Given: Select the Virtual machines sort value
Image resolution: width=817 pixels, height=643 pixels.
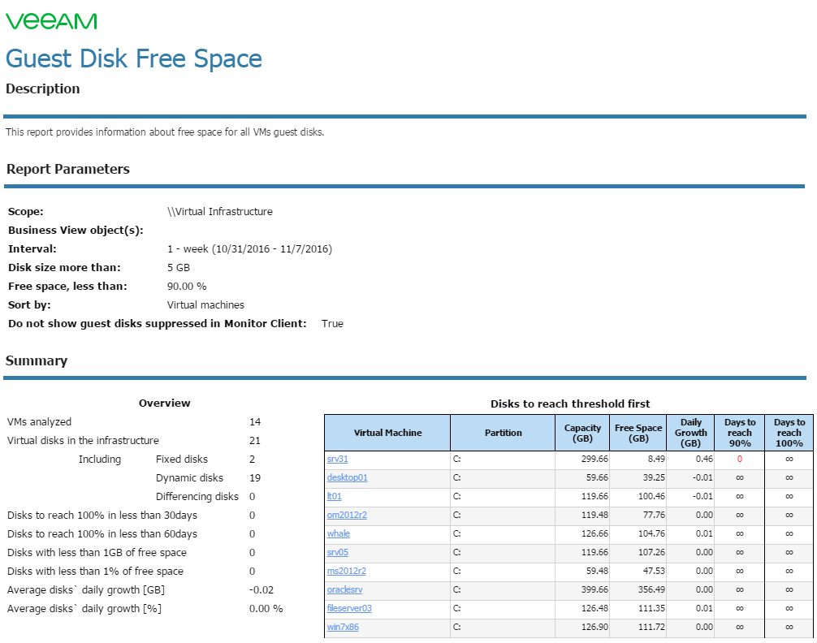Looking at the screenshot, I should tap(205, 304).
